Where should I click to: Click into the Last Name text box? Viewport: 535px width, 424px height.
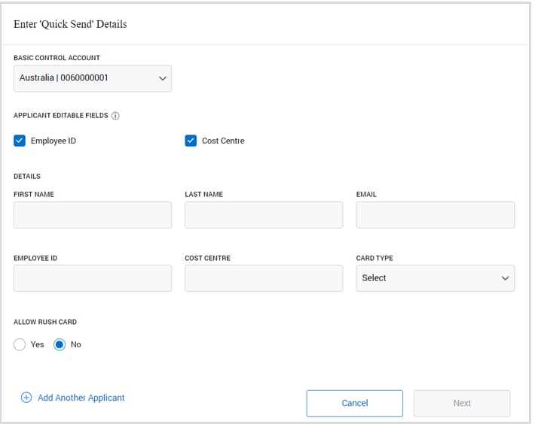pyautogui.click(x=263, y=215)
